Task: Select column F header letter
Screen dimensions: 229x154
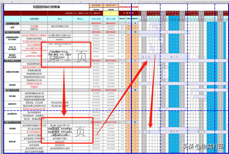Action: point(96,2)
